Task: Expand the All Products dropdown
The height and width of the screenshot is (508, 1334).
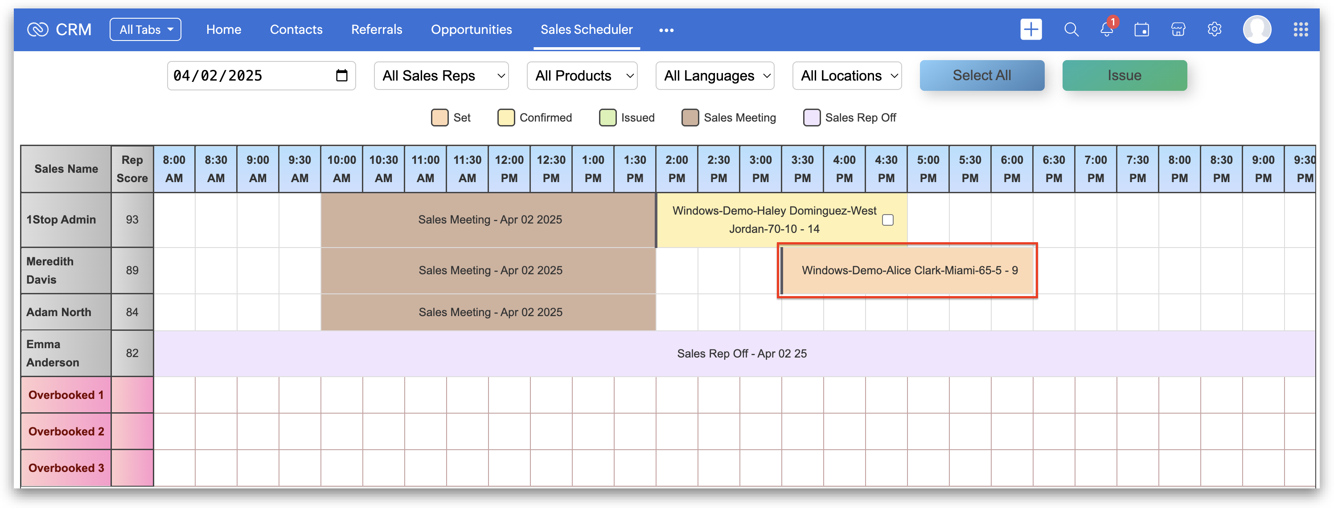Action: 582,76
